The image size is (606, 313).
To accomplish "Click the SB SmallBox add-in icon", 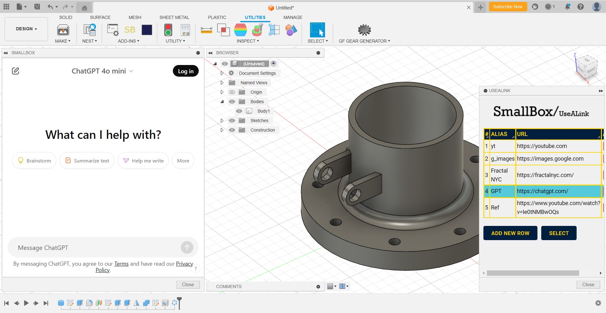I will [x=130, y=30].
